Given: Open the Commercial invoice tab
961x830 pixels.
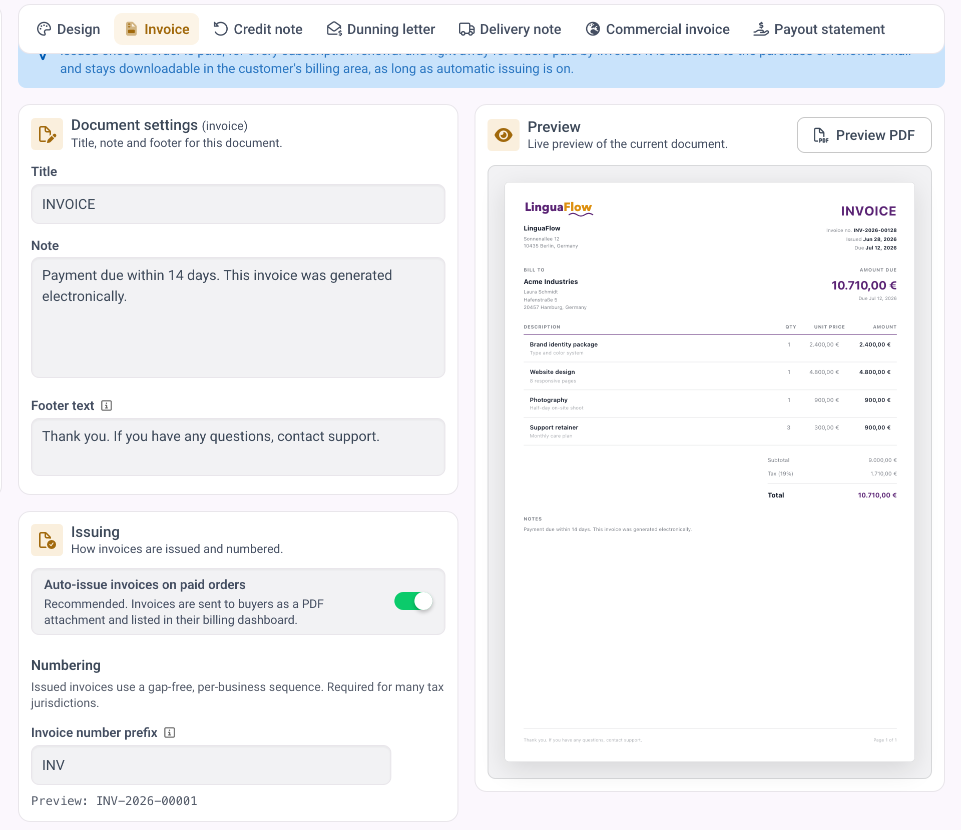Looking at the screenshot, I should tap(658, 29).
